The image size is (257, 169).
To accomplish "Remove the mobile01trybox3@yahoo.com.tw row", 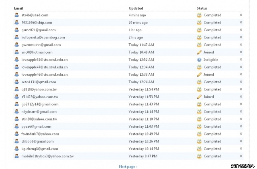I will click(241, 156).
